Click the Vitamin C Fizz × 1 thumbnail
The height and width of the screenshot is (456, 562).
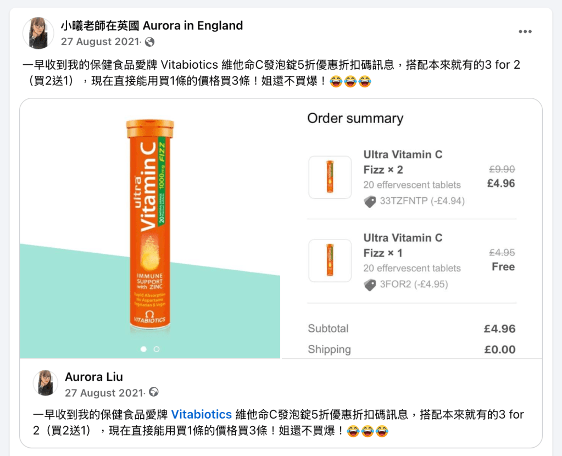pos(330,260)
